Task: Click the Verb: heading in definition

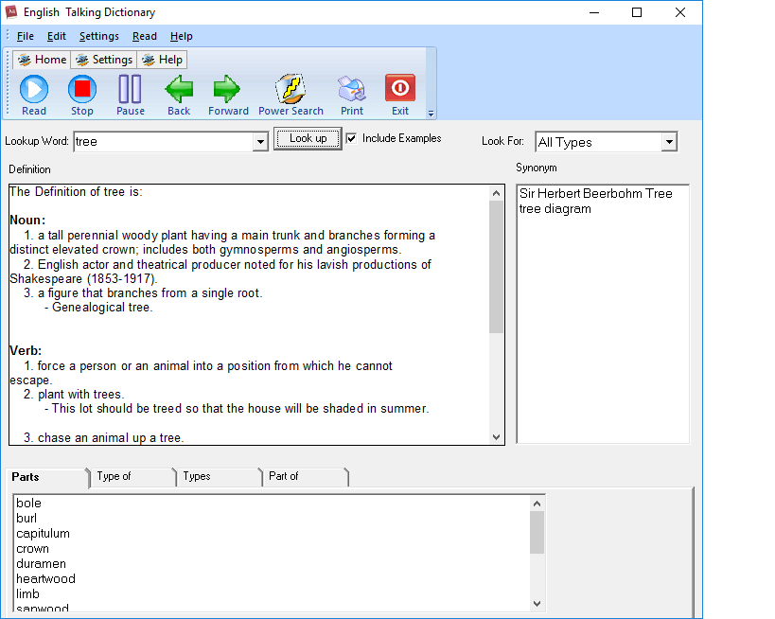Action: 26,351
